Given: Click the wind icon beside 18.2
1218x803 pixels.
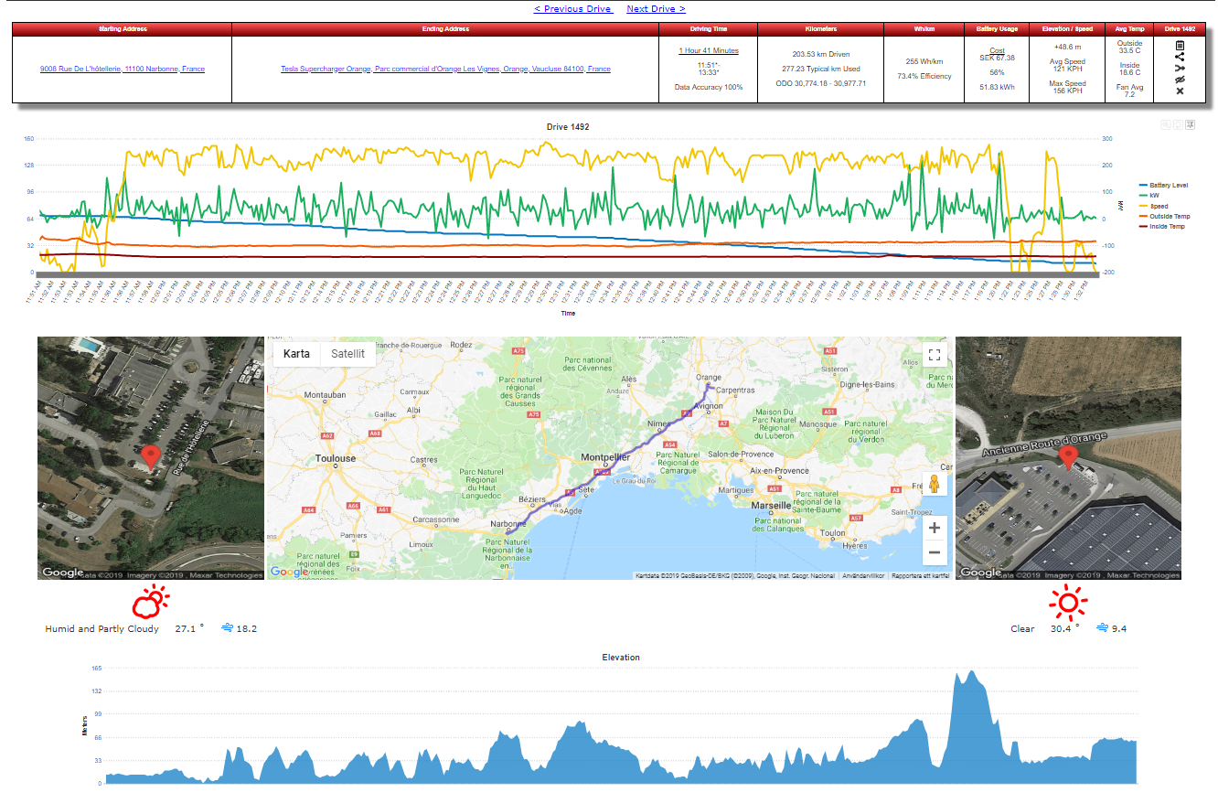Looking at the screenshot, I should [228, 628].
